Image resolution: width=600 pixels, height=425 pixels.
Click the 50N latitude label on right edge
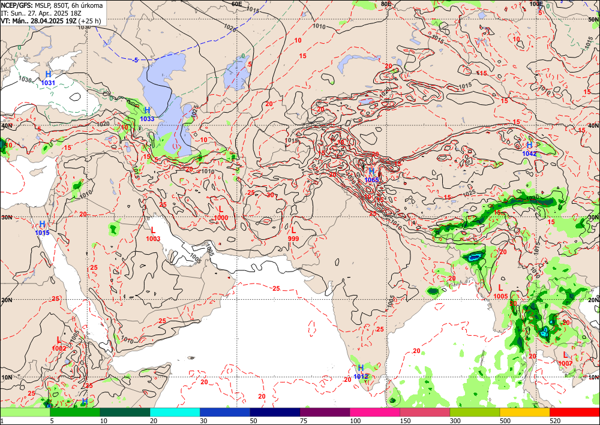point(593,20)
